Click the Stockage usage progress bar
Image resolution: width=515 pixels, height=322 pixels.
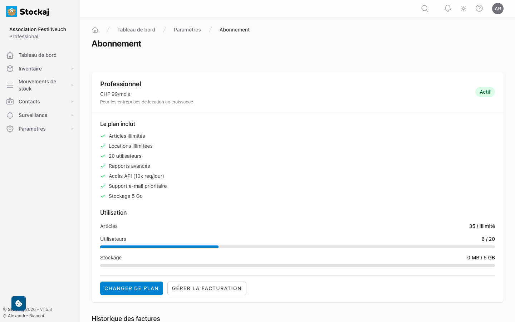point(298,265)
